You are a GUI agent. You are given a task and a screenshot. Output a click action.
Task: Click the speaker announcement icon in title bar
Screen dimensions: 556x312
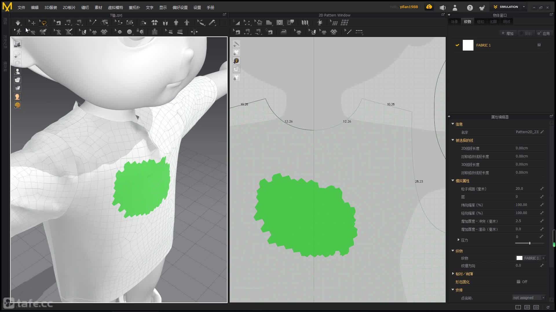point(442,8)
